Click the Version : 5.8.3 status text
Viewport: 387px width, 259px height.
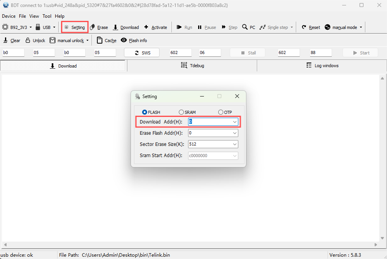click(345, 255)
